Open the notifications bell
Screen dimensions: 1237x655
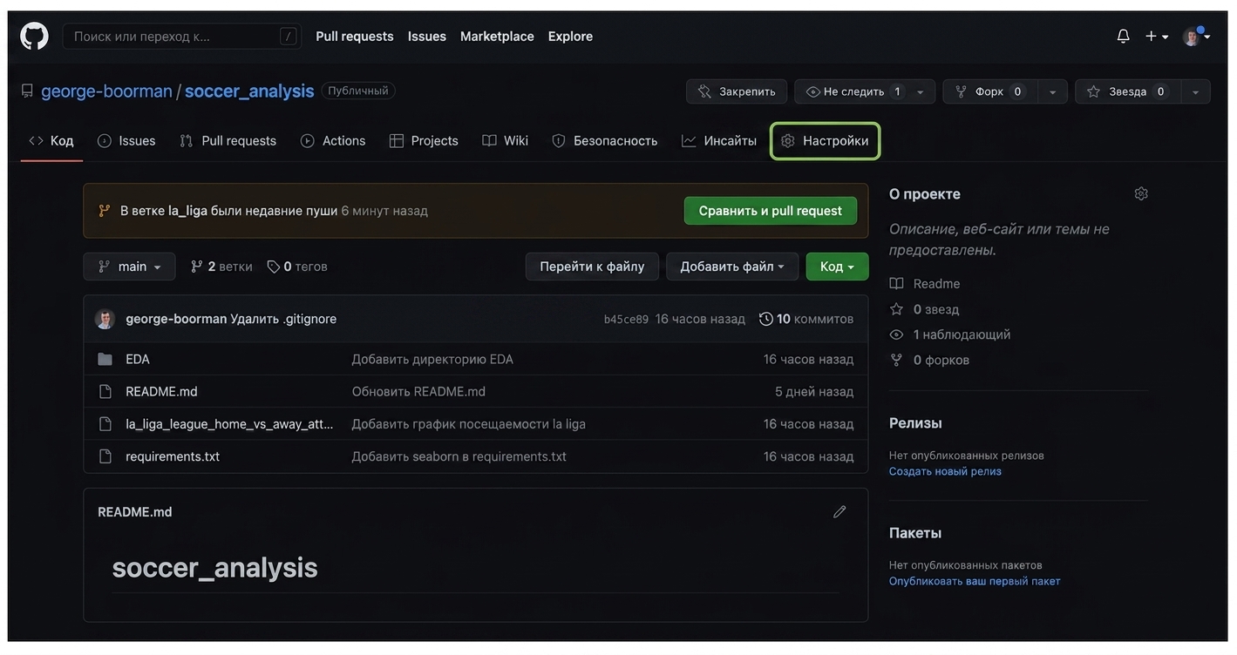point(1123,36)
